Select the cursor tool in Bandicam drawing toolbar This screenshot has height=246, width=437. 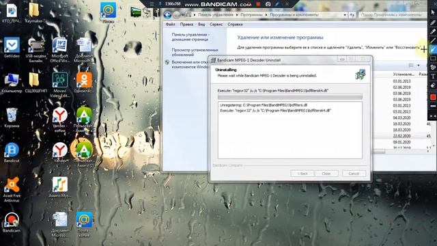pyautogui.click(x=433, y=12)
